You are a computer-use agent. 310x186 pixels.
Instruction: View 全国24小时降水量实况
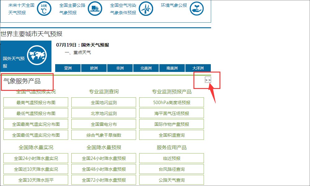tap(35, 158)
